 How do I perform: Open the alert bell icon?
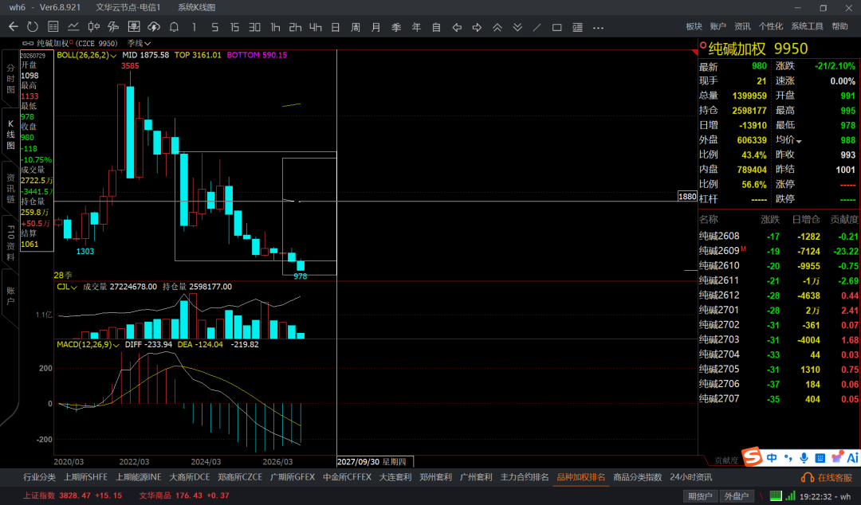tap(174, 27)
